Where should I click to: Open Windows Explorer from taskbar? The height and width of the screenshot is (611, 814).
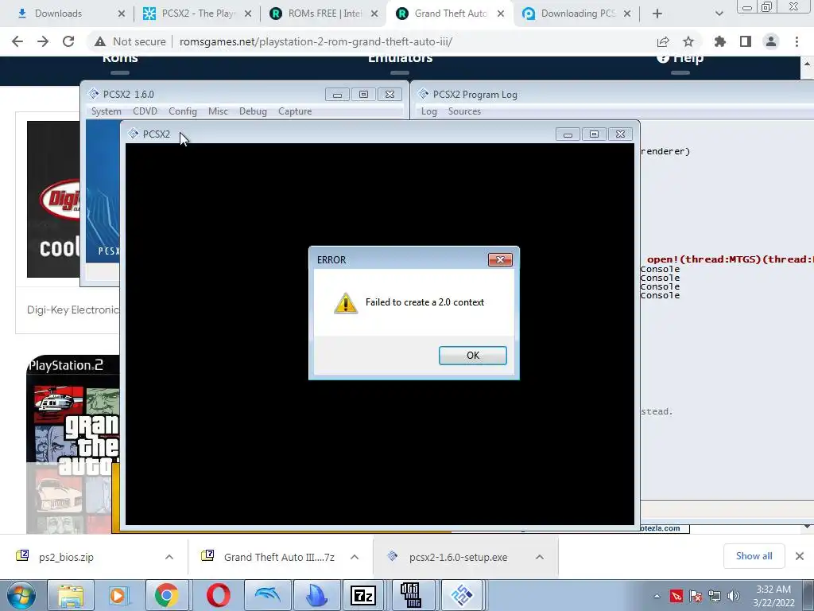pyautogui.click(x=71, y=595)
